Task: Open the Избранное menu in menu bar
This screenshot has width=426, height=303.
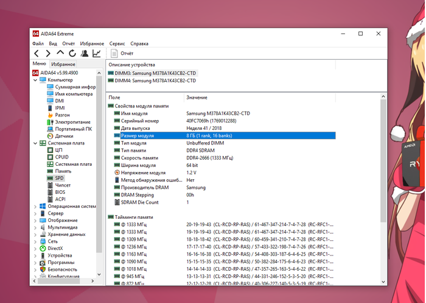Action: (91, 44)
